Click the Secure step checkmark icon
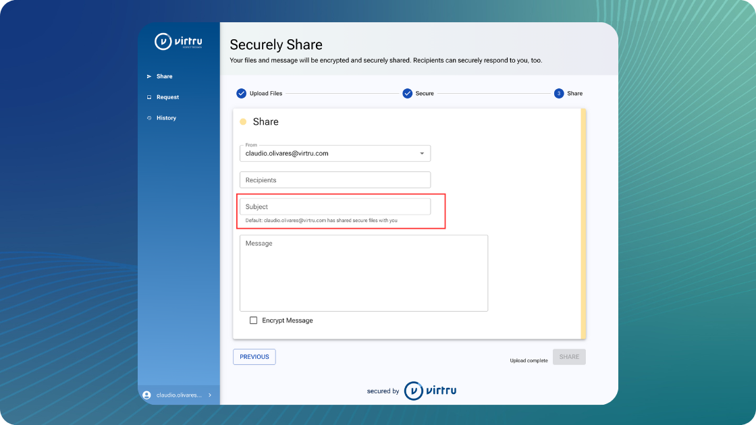 pyautogui.click(x=407, y=93)
